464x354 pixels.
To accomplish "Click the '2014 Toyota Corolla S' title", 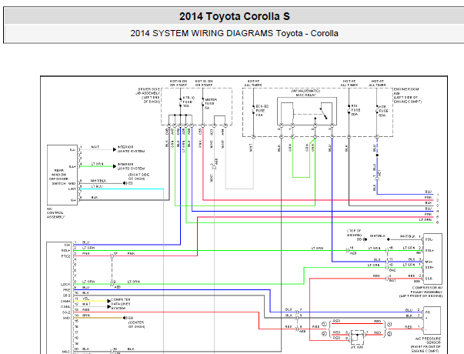I will (x=235, y=16).
